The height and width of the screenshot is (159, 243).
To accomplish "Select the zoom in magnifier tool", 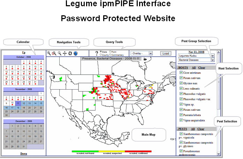I will pos(49,53).
